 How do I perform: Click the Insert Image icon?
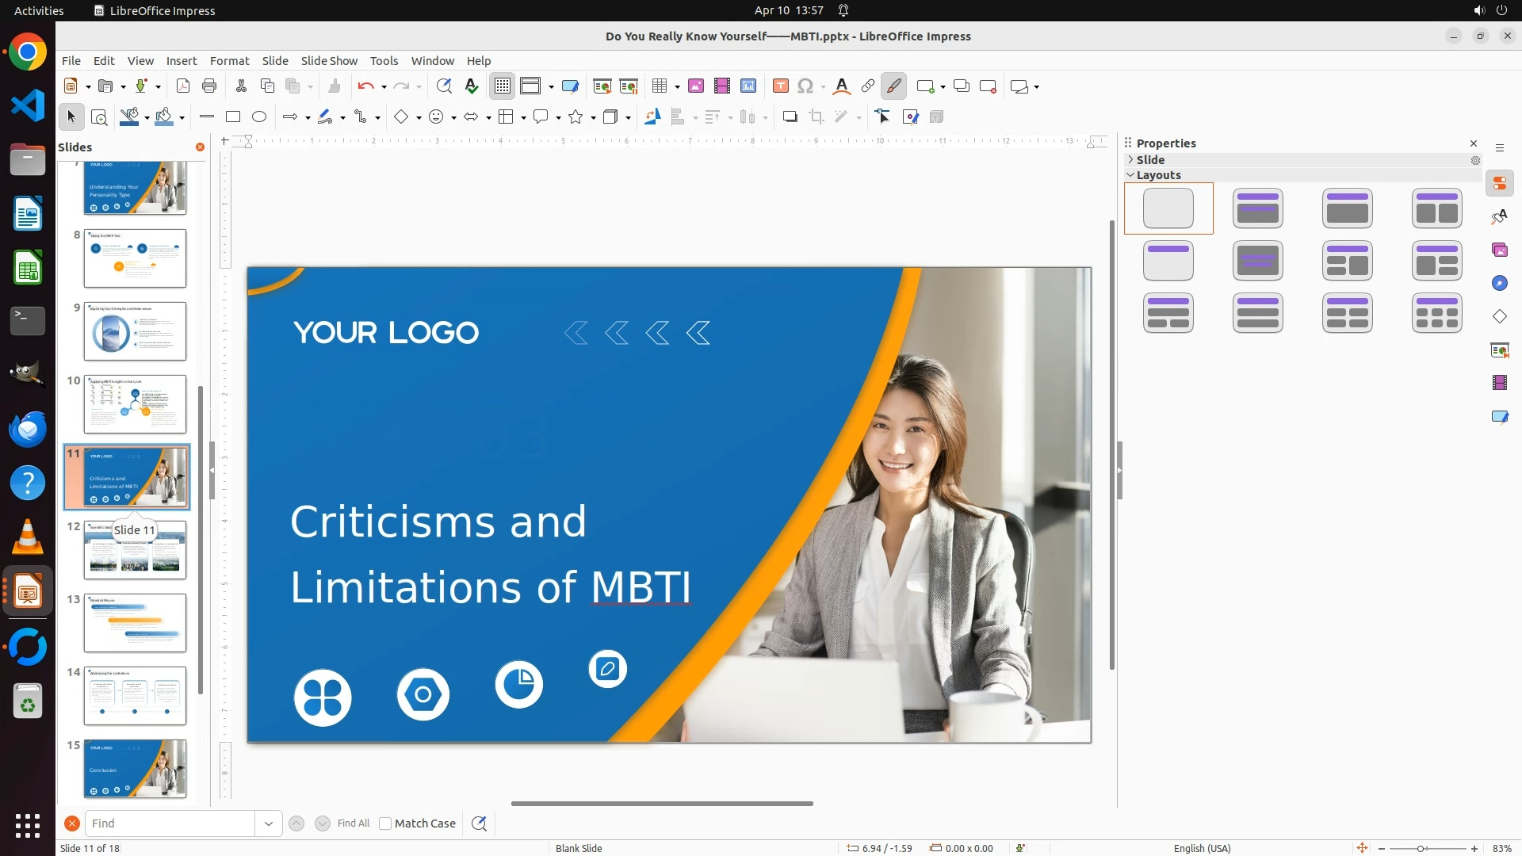(x=696, y=86)
